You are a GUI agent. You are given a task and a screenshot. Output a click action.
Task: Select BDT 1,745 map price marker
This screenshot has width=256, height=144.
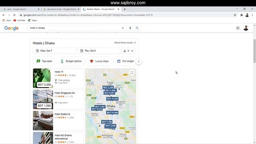(x=108, y=88)
